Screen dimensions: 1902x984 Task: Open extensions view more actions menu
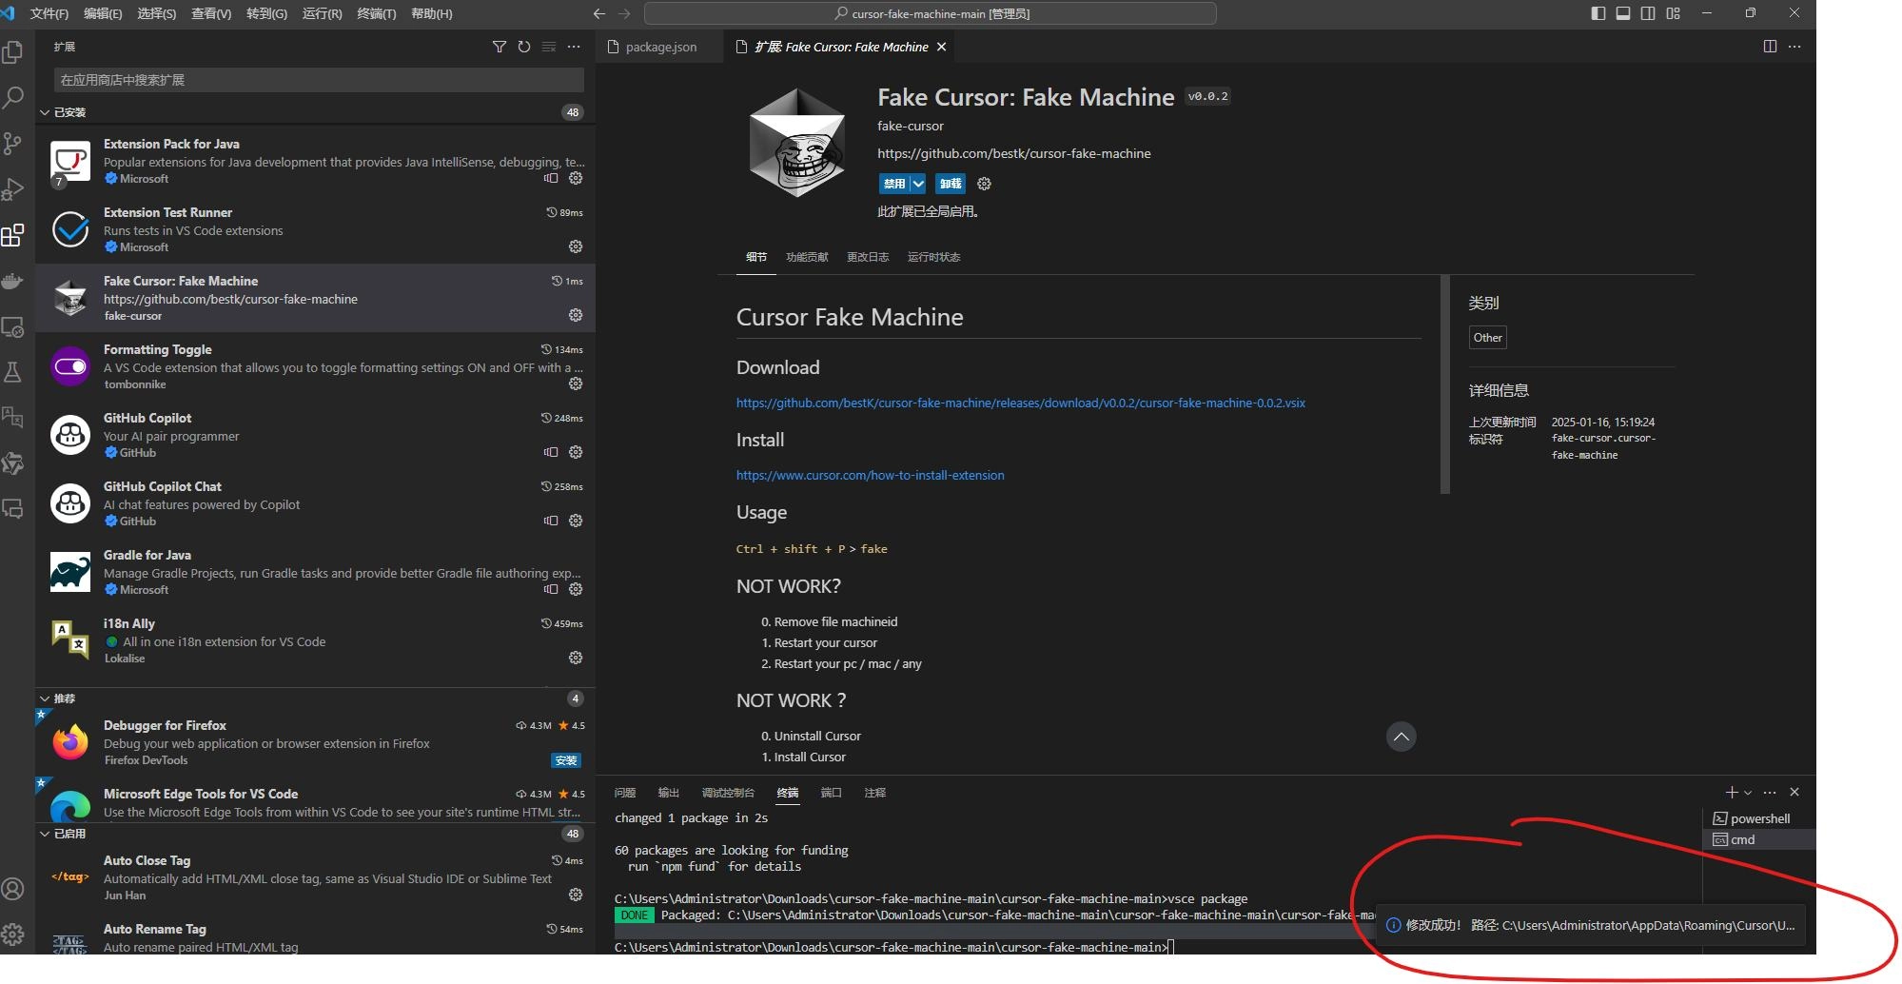click(573, 47)
